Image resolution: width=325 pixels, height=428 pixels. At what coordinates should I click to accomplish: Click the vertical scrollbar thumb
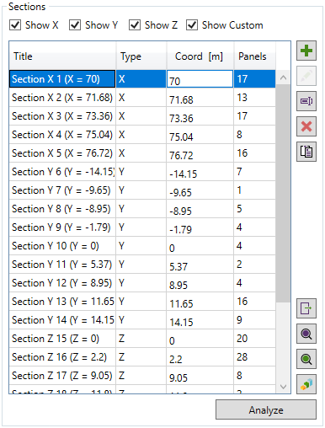pos(283,194)
